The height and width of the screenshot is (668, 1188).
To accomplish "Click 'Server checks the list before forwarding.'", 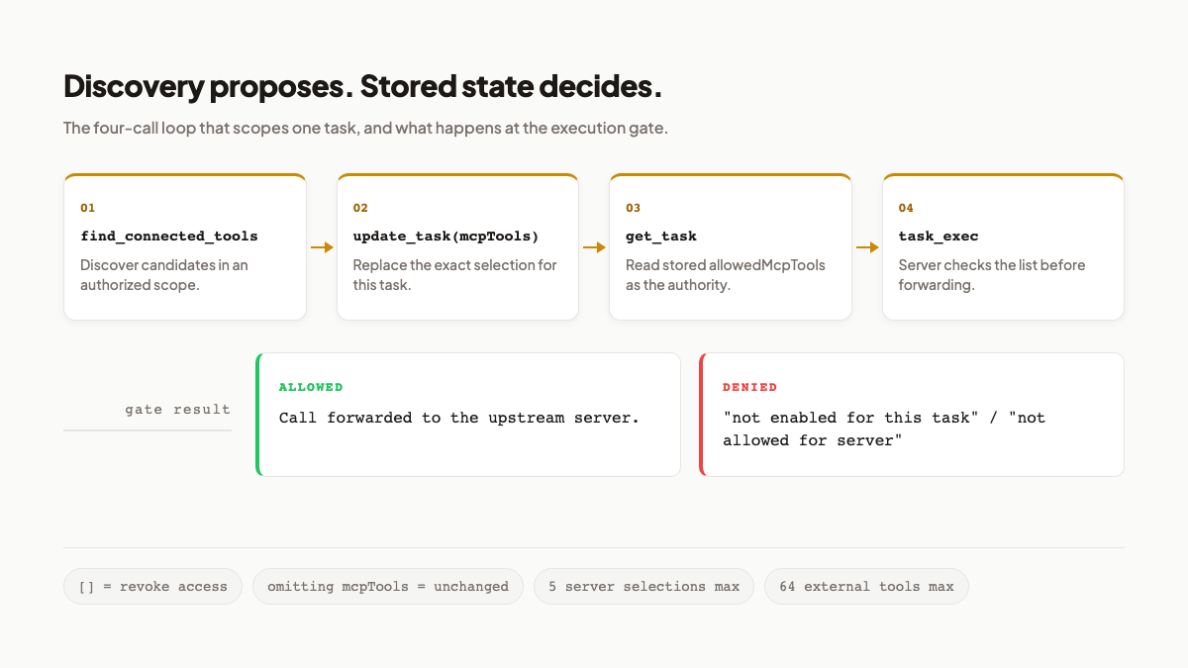I will coord(992,275).
